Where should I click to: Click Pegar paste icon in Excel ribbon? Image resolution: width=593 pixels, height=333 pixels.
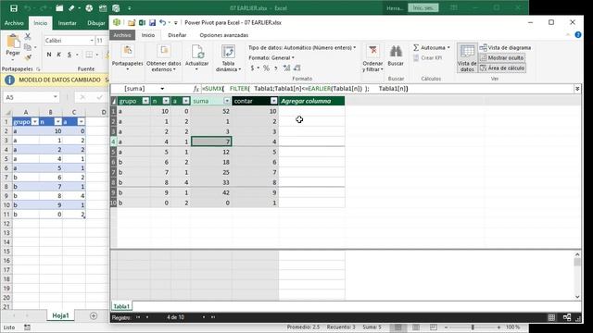(13, 42)
